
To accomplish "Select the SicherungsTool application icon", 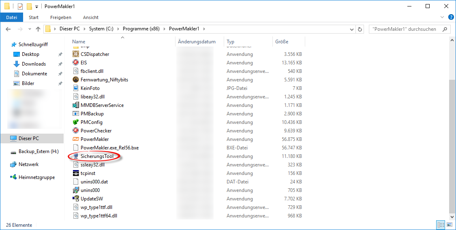I will tap(76, 156).
